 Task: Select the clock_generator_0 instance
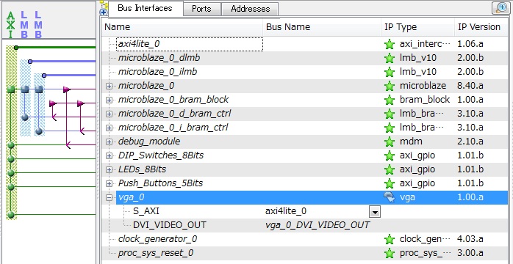pyautogui.click(x=158, y=239)
